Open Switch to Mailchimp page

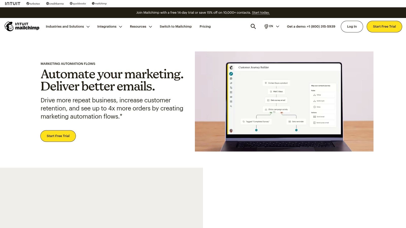(x=176, y=27)
